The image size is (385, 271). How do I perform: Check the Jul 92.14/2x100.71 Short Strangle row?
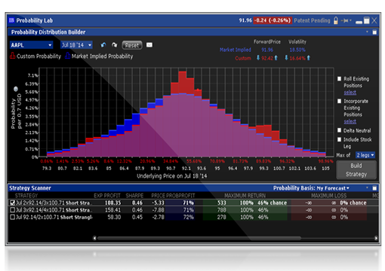pos(12,217)
